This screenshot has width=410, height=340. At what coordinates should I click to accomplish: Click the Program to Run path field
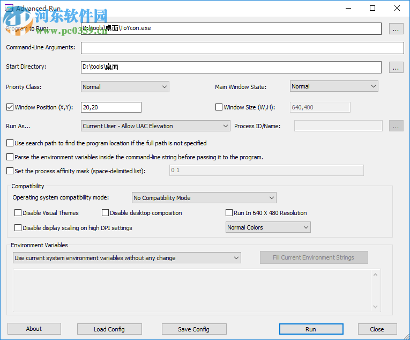(x=231, y=28)
